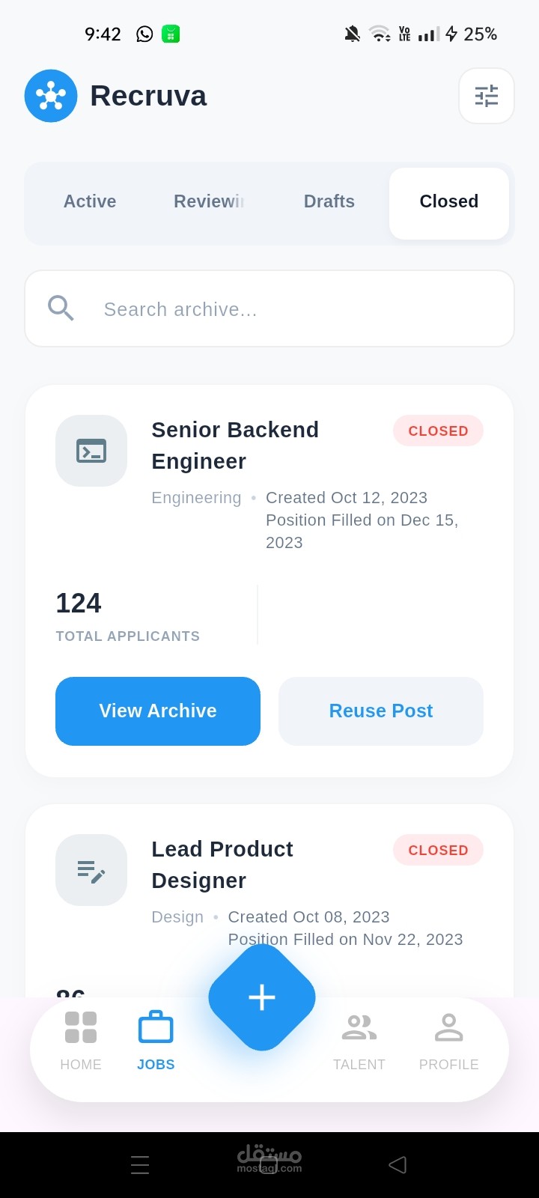Click the Reuse Post button
This screenshot has height=1198, width=539.
381,711
